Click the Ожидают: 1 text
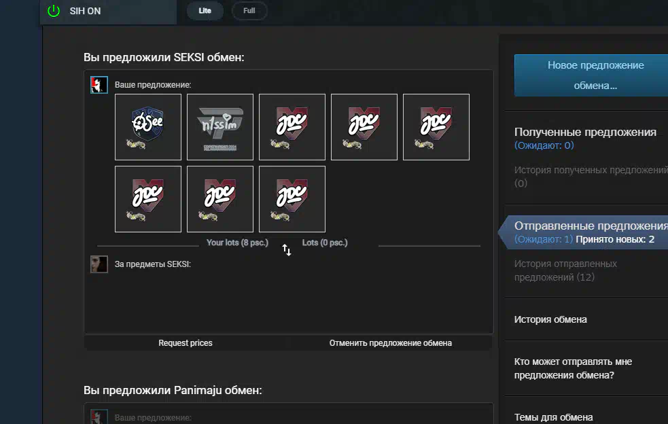 (544, 239)
